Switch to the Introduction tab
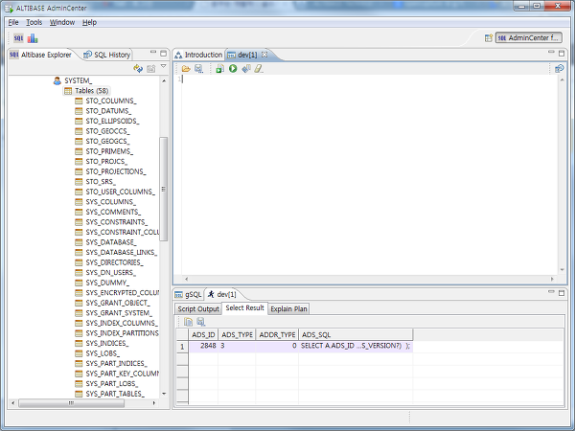575x431 pixels. (x=198, y=55)
